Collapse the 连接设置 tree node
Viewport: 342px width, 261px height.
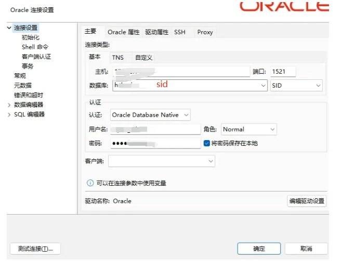(9, 28)
